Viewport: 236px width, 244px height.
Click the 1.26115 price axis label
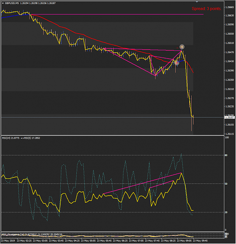230,134
